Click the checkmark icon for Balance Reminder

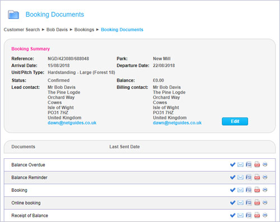click(x=232, y=177)
